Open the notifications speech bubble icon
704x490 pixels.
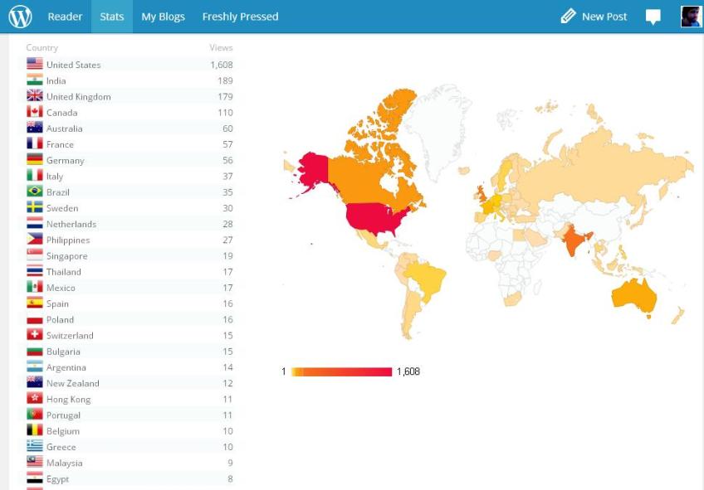[653, 17]
